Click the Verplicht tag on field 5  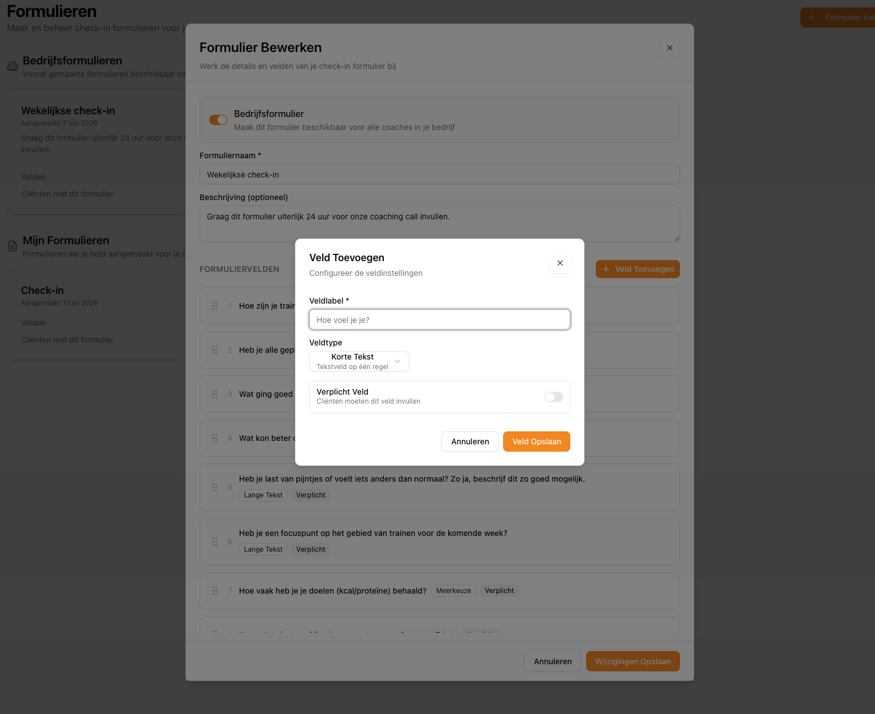311,495
